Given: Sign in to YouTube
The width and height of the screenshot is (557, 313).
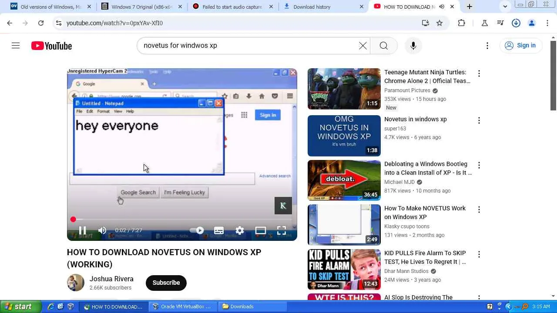Looking at the screenshot, I should (520, 46).
